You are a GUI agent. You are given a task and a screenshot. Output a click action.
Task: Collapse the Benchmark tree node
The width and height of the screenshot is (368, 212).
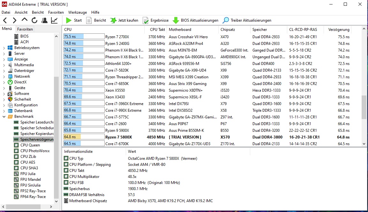tap(4, 117)
